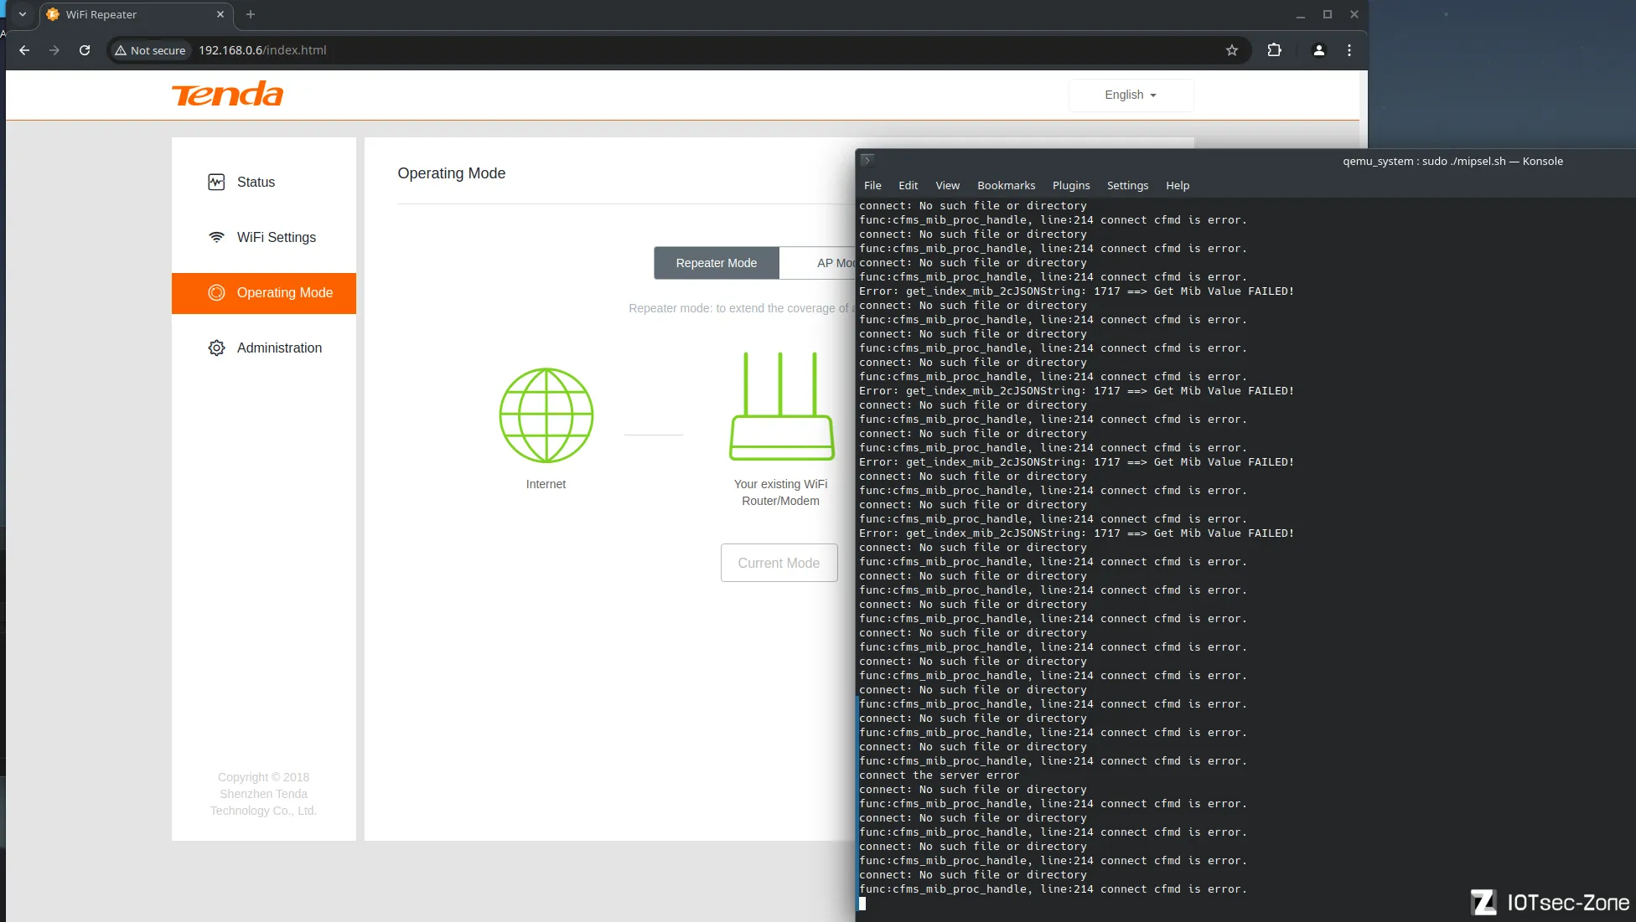Click 'connect the server error' terminal line
This screenshot has width=1636, height=922.
[x=939, y=775]
